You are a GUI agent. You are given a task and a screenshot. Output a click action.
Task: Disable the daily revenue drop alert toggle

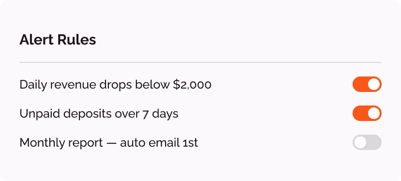click(367, 84)
